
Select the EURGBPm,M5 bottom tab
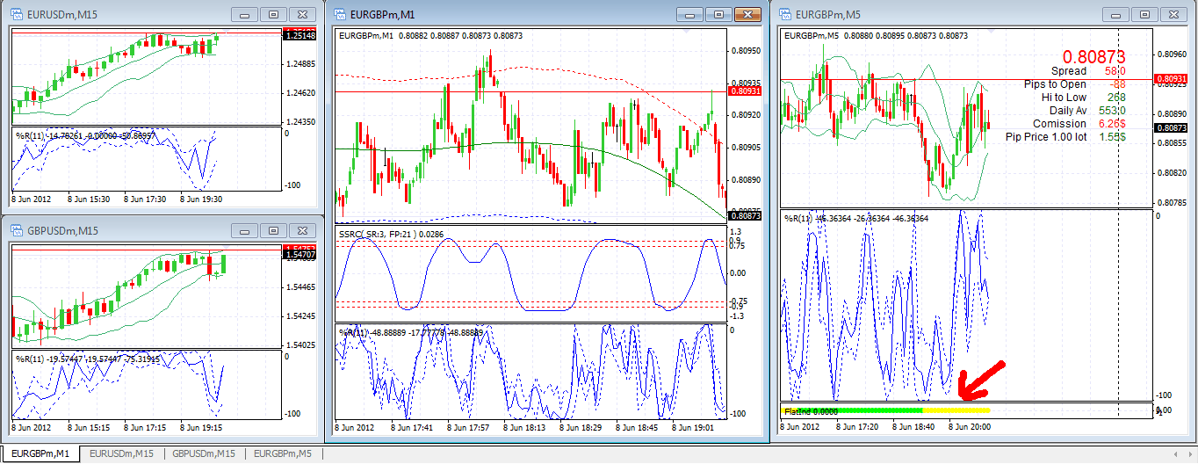[283, 453]
